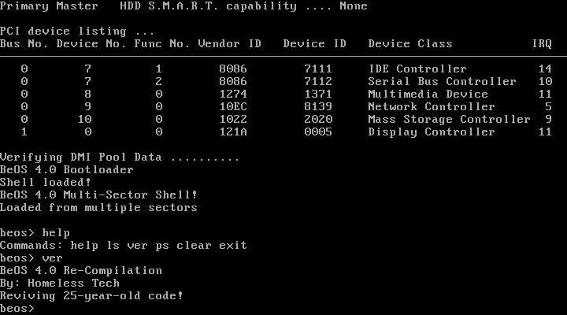This screenshot has width=567, height=315.
Task: Click 'HDD S.M.A.R.T. capability' text
Action: (x=208, y=6)
